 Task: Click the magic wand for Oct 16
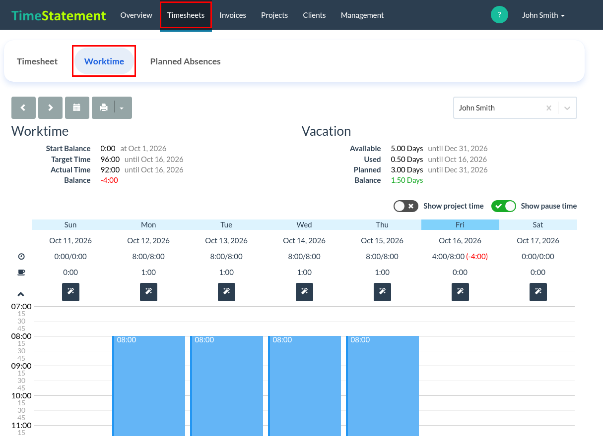pos(460,292)
